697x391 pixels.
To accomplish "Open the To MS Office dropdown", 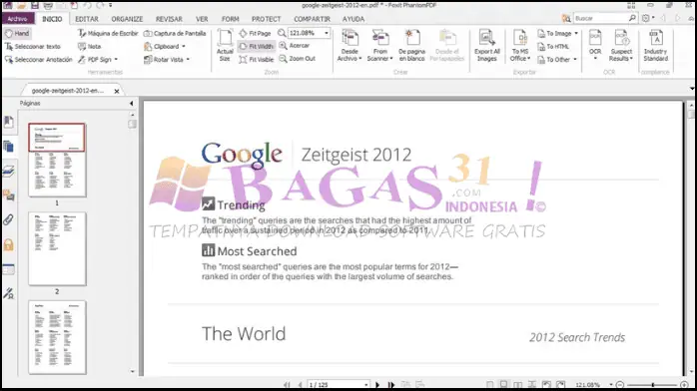I will [x=520, y=45].
